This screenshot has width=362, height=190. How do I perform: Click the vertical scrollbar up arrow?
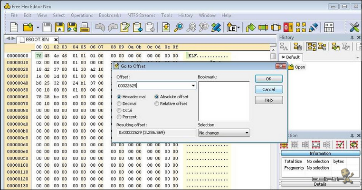(273, 50)
